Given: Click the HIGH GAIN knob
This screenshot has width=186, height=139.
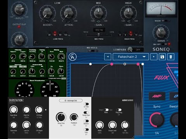Looking at the screenshot, I should (128, 14).
